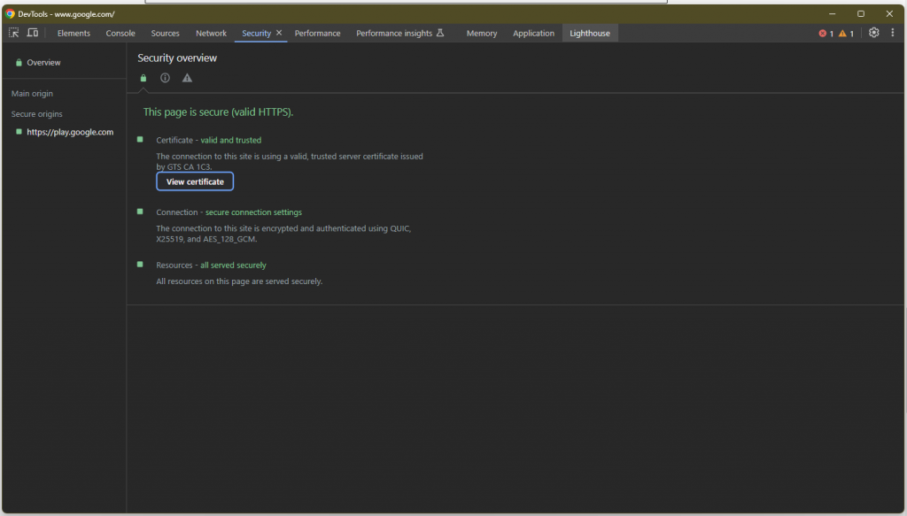The image size is (907, 516).
Task: Click the inspect element picker icon
Action: tap(14, 33)
